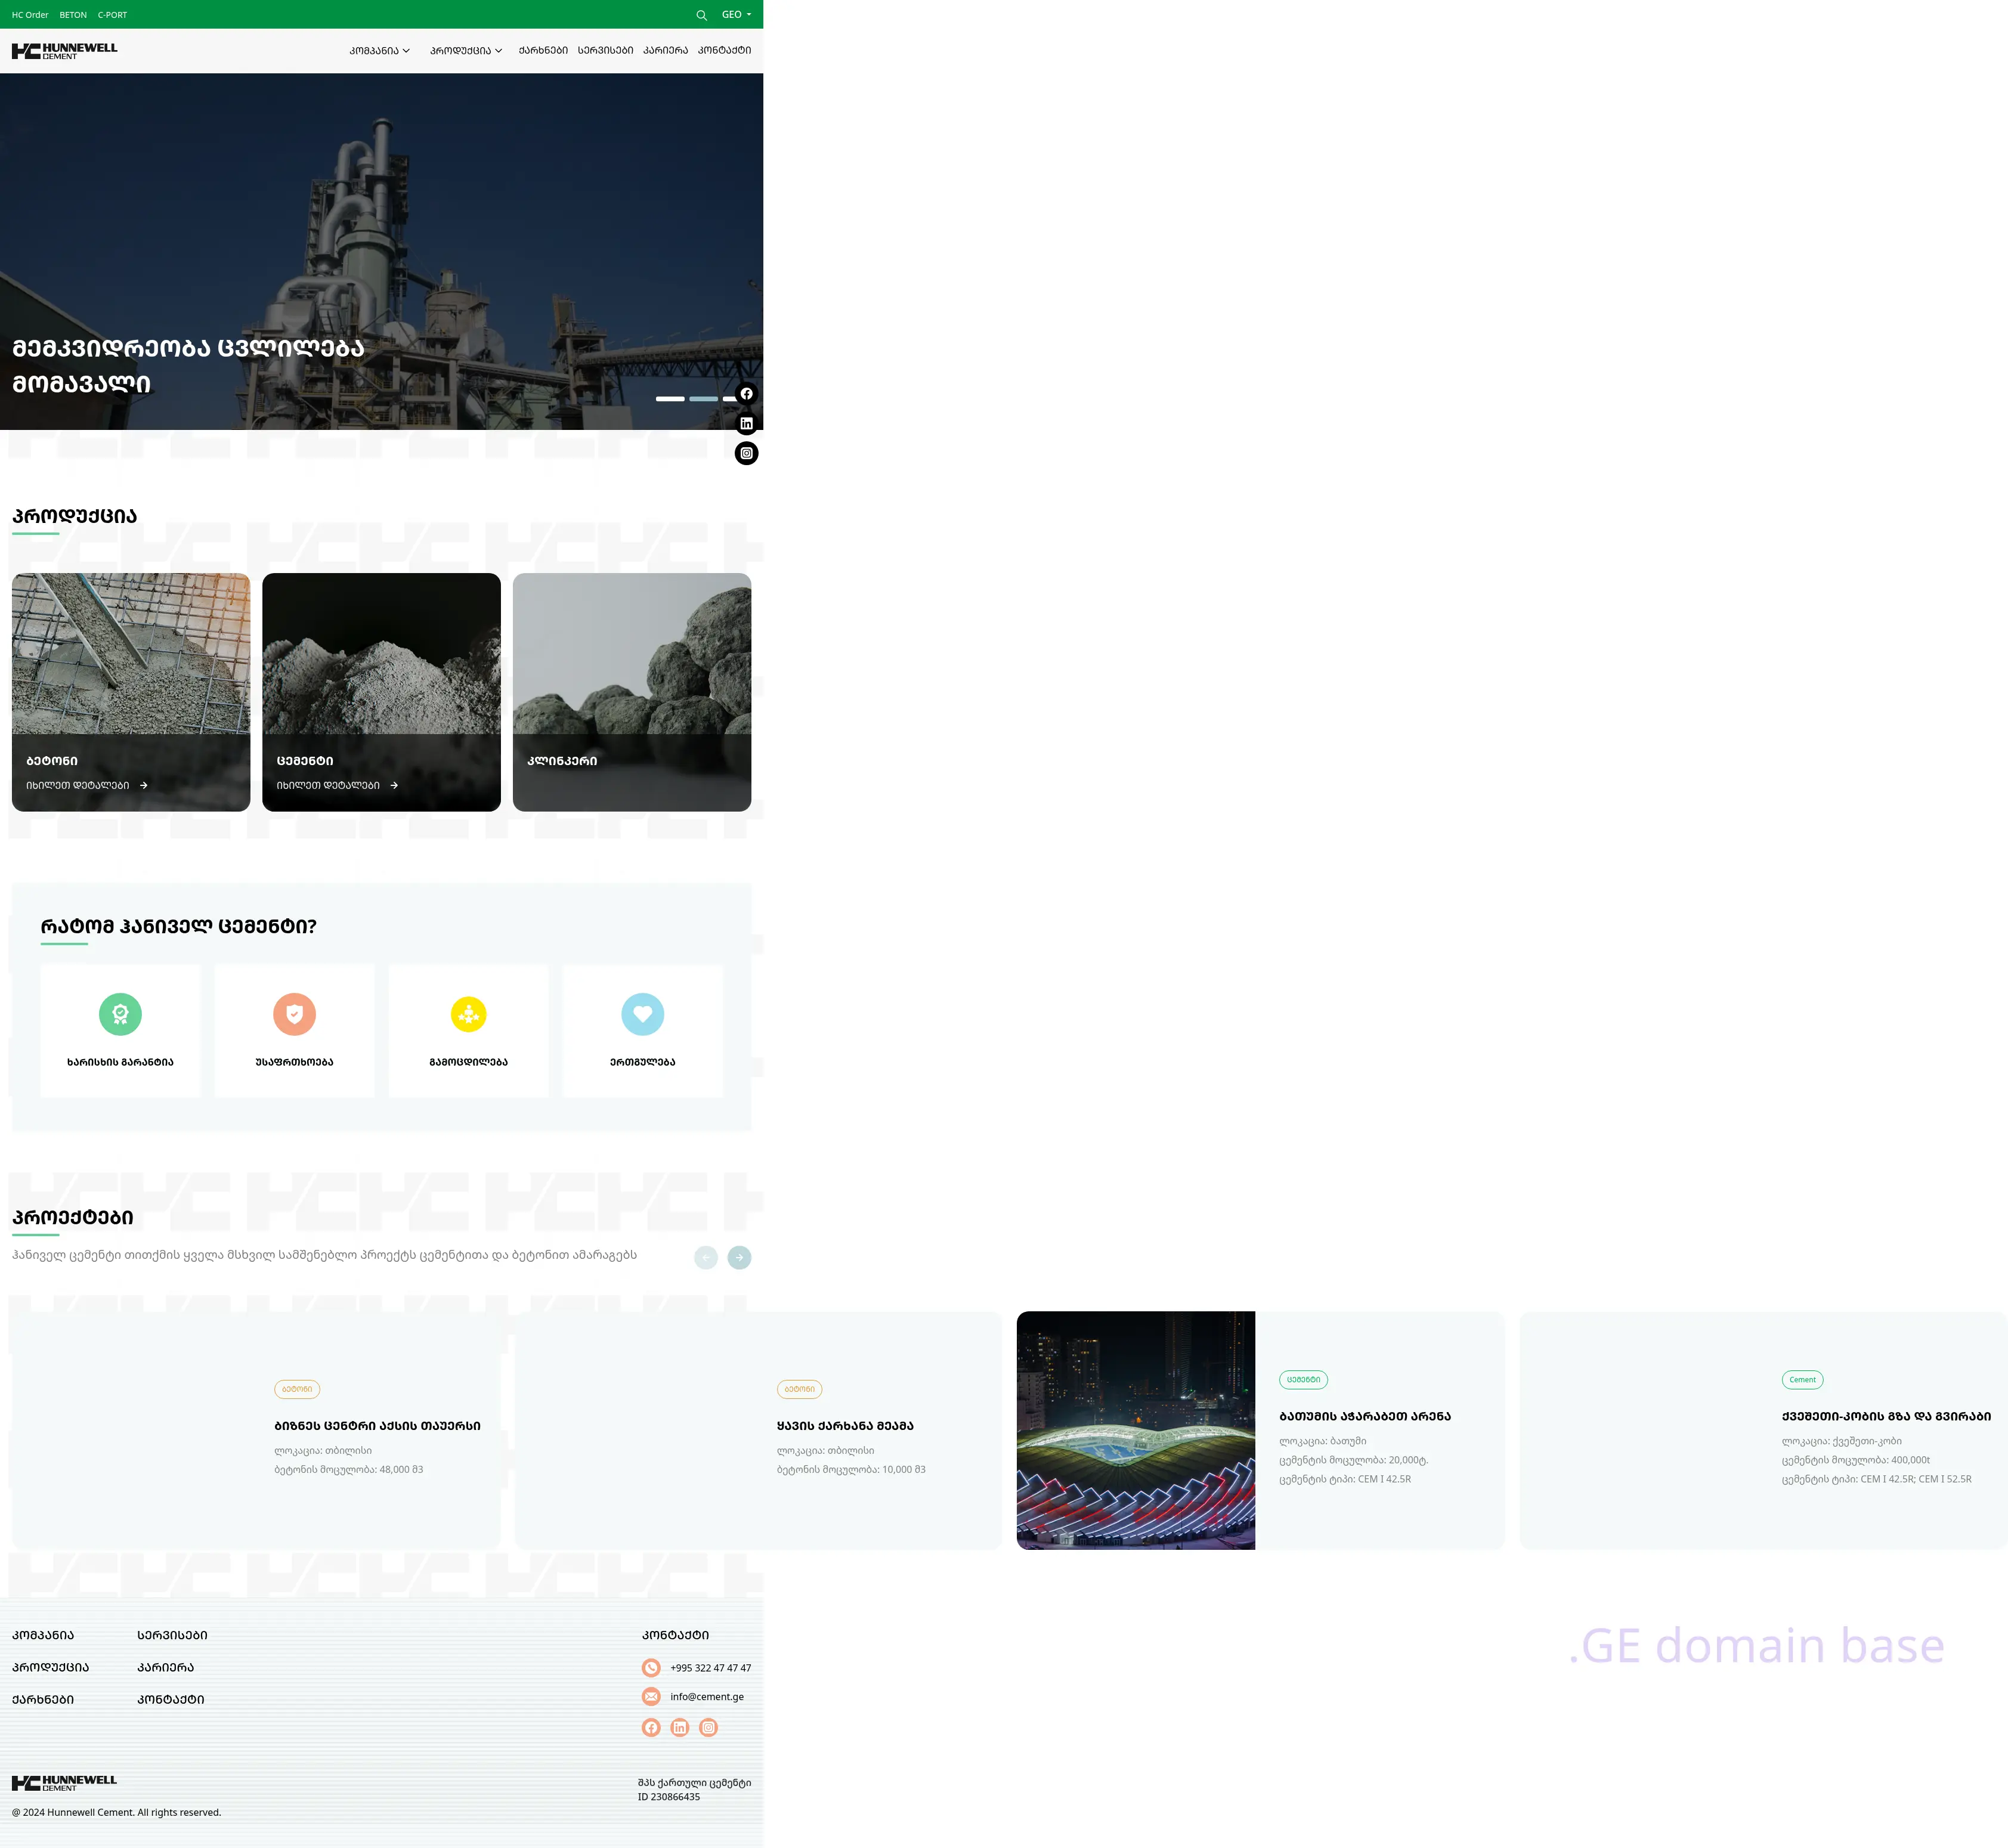The height and width of the screenshot is (1848, 2008).
Task: Click the orange LinkedIn footer icon
Action: [680, 1728]
